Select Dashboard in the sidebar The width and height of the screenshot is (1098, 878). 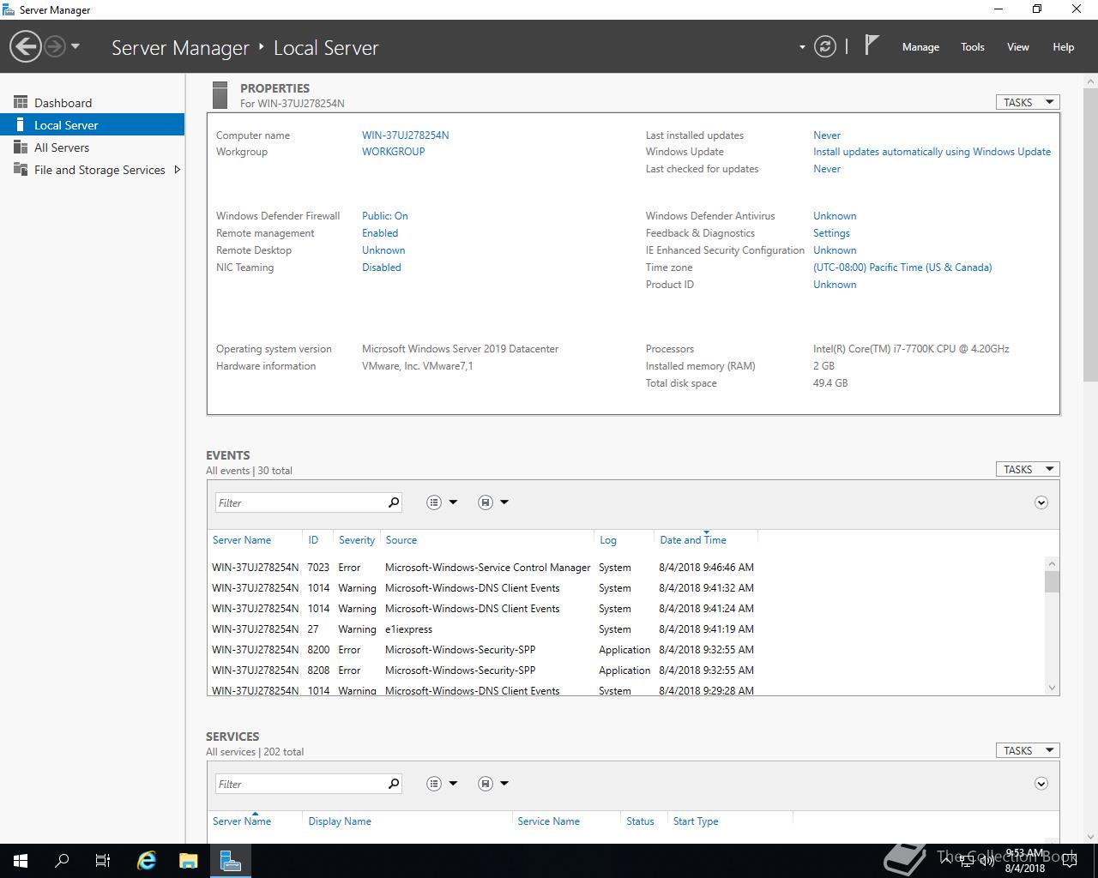pyautogui.click(x=93, y=103)
